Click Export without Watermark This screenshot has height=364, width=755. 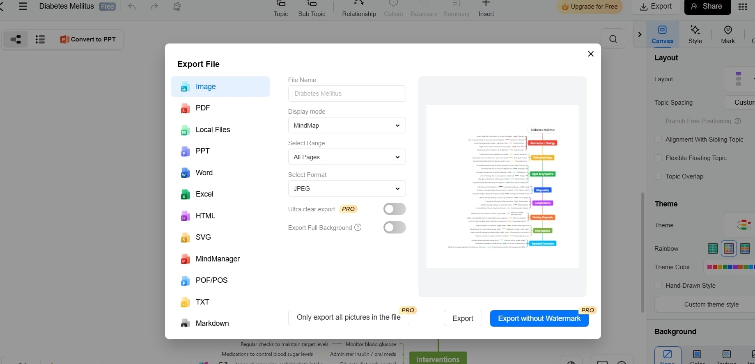coord(539,318)
